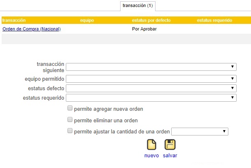Click the nuevo text link
Viewport: 251px width, 168px height.
(151, 156)
